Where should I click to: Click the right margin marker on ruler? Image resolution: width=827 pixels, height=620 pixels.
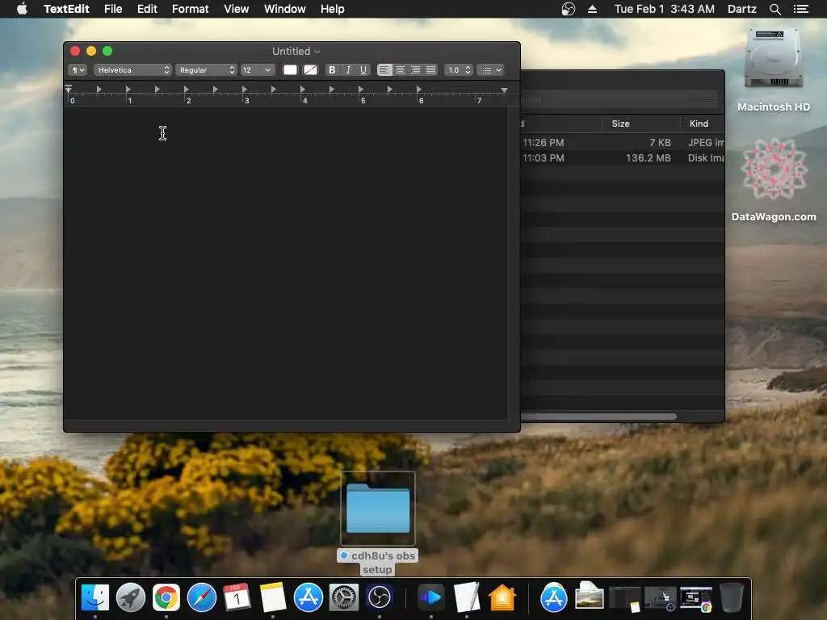click(x=504, y=90)
